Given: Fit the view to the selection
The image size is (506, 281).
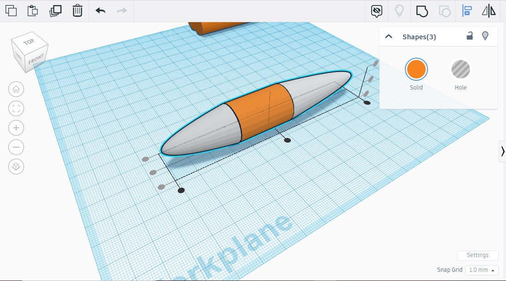Looking at the screenshot, I should pos(16,108).
